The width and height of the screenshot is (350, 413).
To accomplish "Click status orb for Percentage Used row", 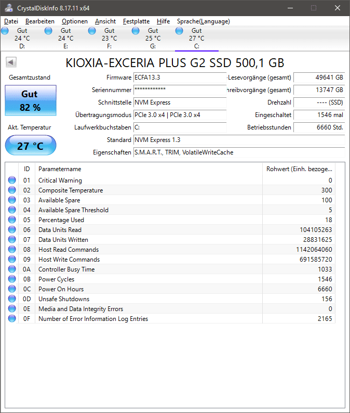I will tap(12, 220).
